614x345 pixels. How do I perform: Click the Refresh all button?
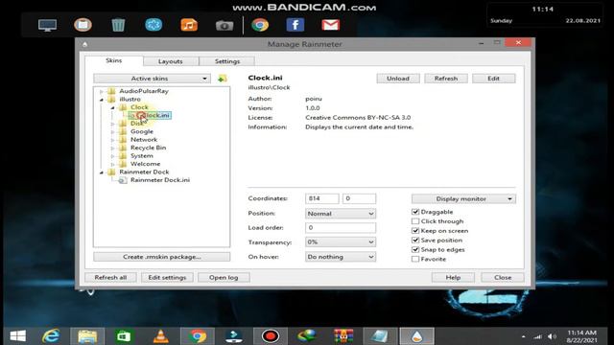tap(110, 277)
